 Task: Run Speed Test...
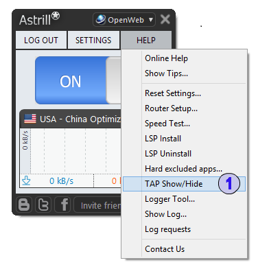pyautogui.click(x=167, y=124)
